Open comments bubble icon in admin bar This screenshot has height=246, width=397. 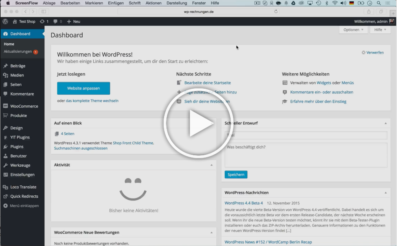click(58, 21)
